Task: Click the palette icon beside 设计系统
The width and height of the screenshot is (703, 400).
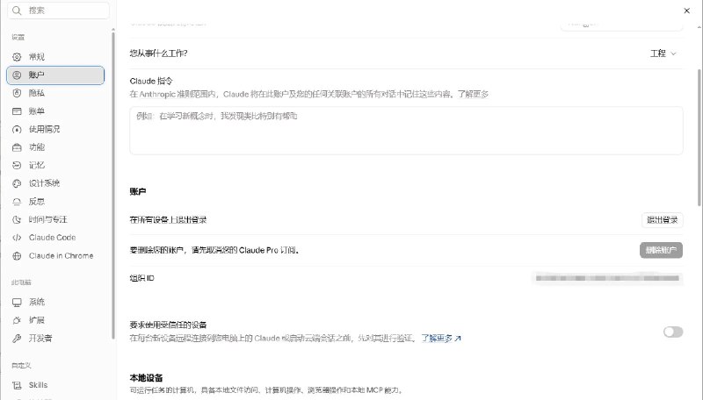Action: (17, 183)
